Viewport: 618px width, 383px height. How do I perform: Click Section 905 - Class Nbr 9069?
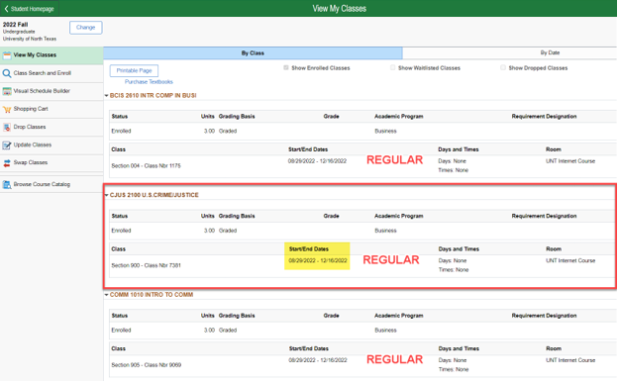coord(147,365)
